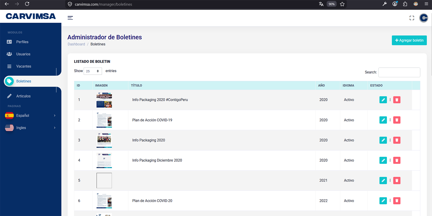This screenshot has width=432, height=216.
Task: Open the user avatar profile icon
Action: pyautogui.click(x=424, y=18)
